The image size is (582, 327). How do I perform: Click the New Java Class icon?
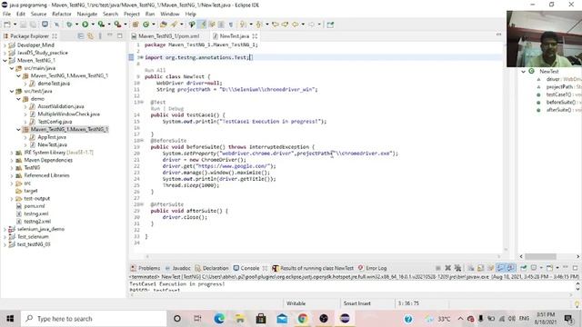(x=146, y=25)
